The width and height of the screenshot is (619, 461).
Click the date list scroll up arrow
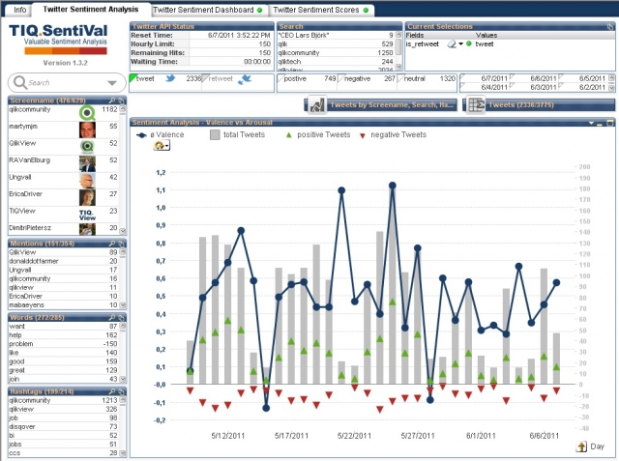point(611,78)
